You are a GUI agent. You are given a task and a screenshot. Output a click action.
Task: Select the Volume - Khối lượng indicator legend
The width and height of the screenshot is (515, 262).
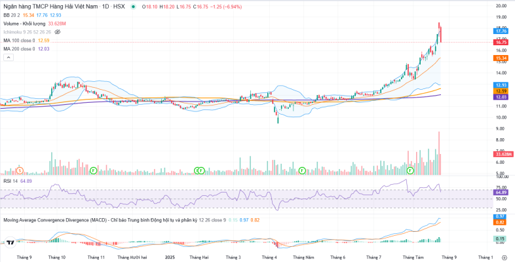click(x=25, y=24)
